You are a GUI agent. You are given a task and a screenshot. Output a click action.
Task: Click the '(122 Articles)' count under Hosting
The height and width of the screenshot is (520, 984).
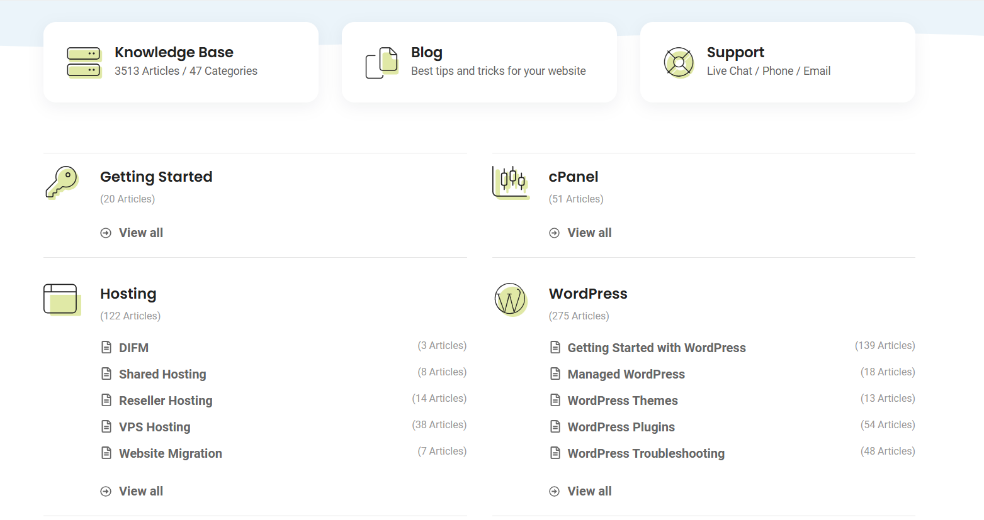[130, 316]
